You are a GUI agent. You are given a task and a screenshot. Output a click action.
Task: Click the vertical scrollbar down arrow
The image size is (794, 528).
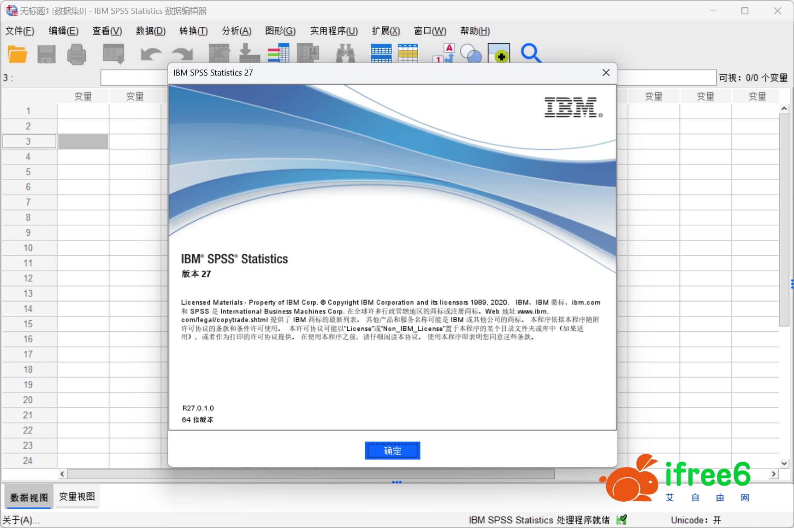784,463
